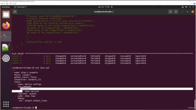
Task: Select the Terminal icon in the dock
Action: [x=6, y=36]
